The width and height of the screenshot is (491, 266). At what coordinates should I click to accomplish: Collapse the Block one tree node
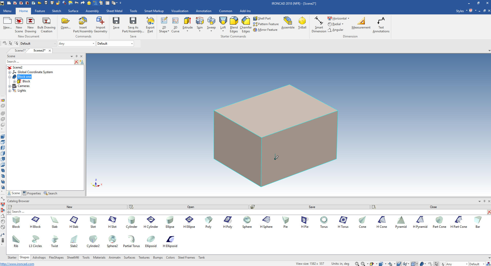pos(10,77)
